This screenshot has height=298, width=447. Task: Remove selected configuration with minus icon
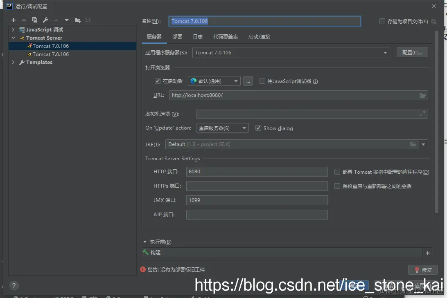coord(24,20)
